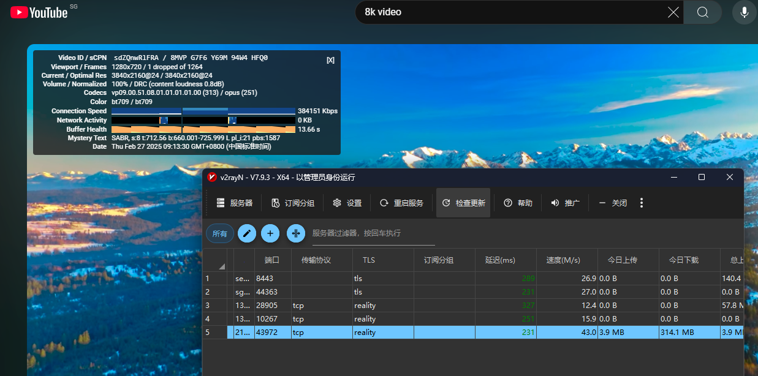758x376 pixels.
Task: Click the 314.1 MB download cell
Action: pos(689,332)
